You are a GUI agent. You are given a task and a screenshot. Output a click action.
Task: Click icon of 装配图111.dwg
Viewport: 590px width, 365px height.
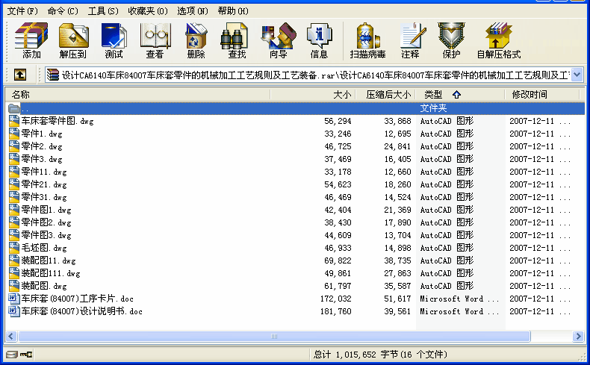pos(14,273)
